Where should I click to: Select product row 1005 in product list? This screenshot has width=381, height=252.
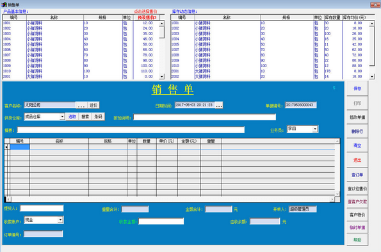pyautogui.click(x=81, y=44)
